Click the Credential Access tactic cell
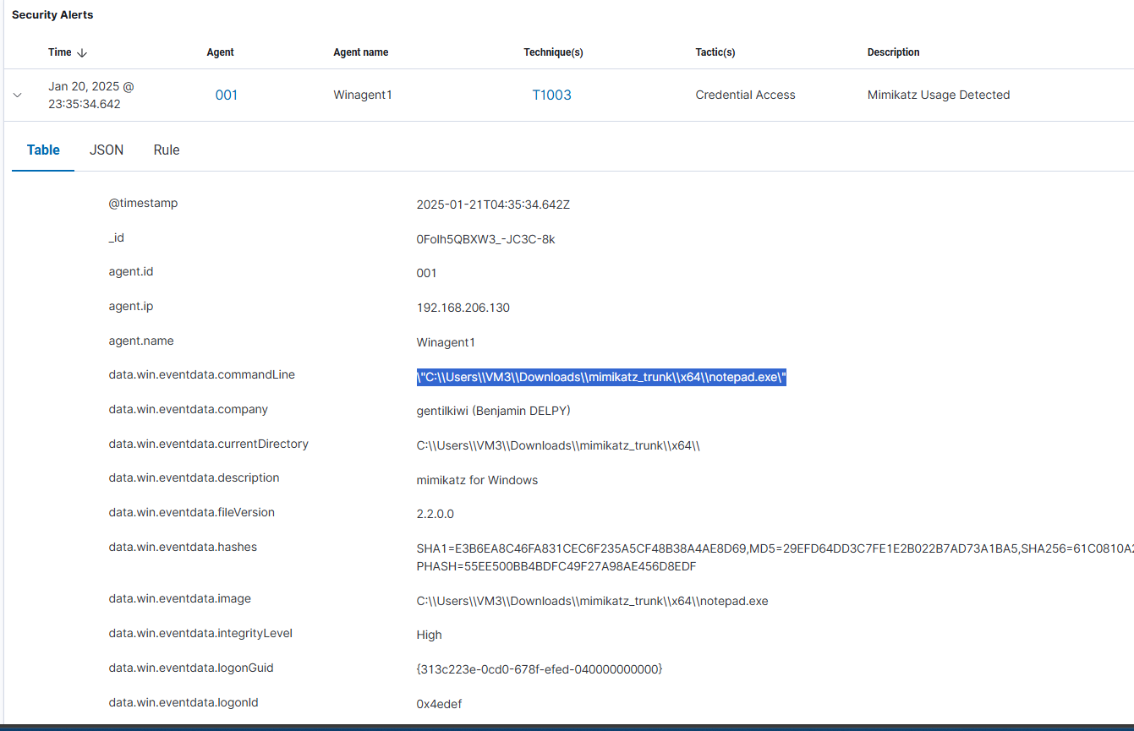Viewport: 1134px width, 731px height. pyautogui.click(x=745, y=95)
